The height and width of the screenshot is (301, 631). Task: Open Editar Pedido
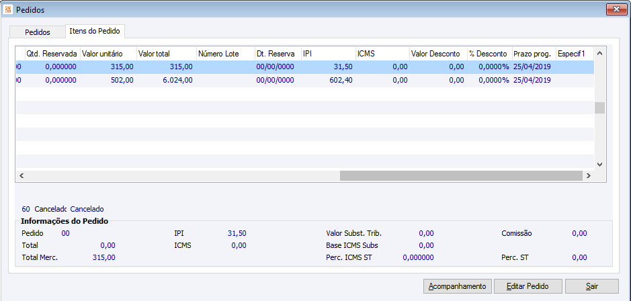point(528,286)
